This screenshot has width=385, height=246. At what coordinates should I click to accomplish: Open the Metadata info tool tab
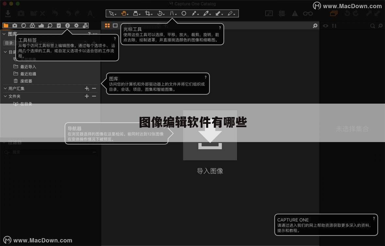coord(68,25)
